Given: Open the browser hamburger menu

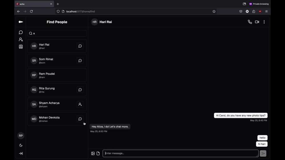Looking at the screenshot, I should tap(266, 11).
